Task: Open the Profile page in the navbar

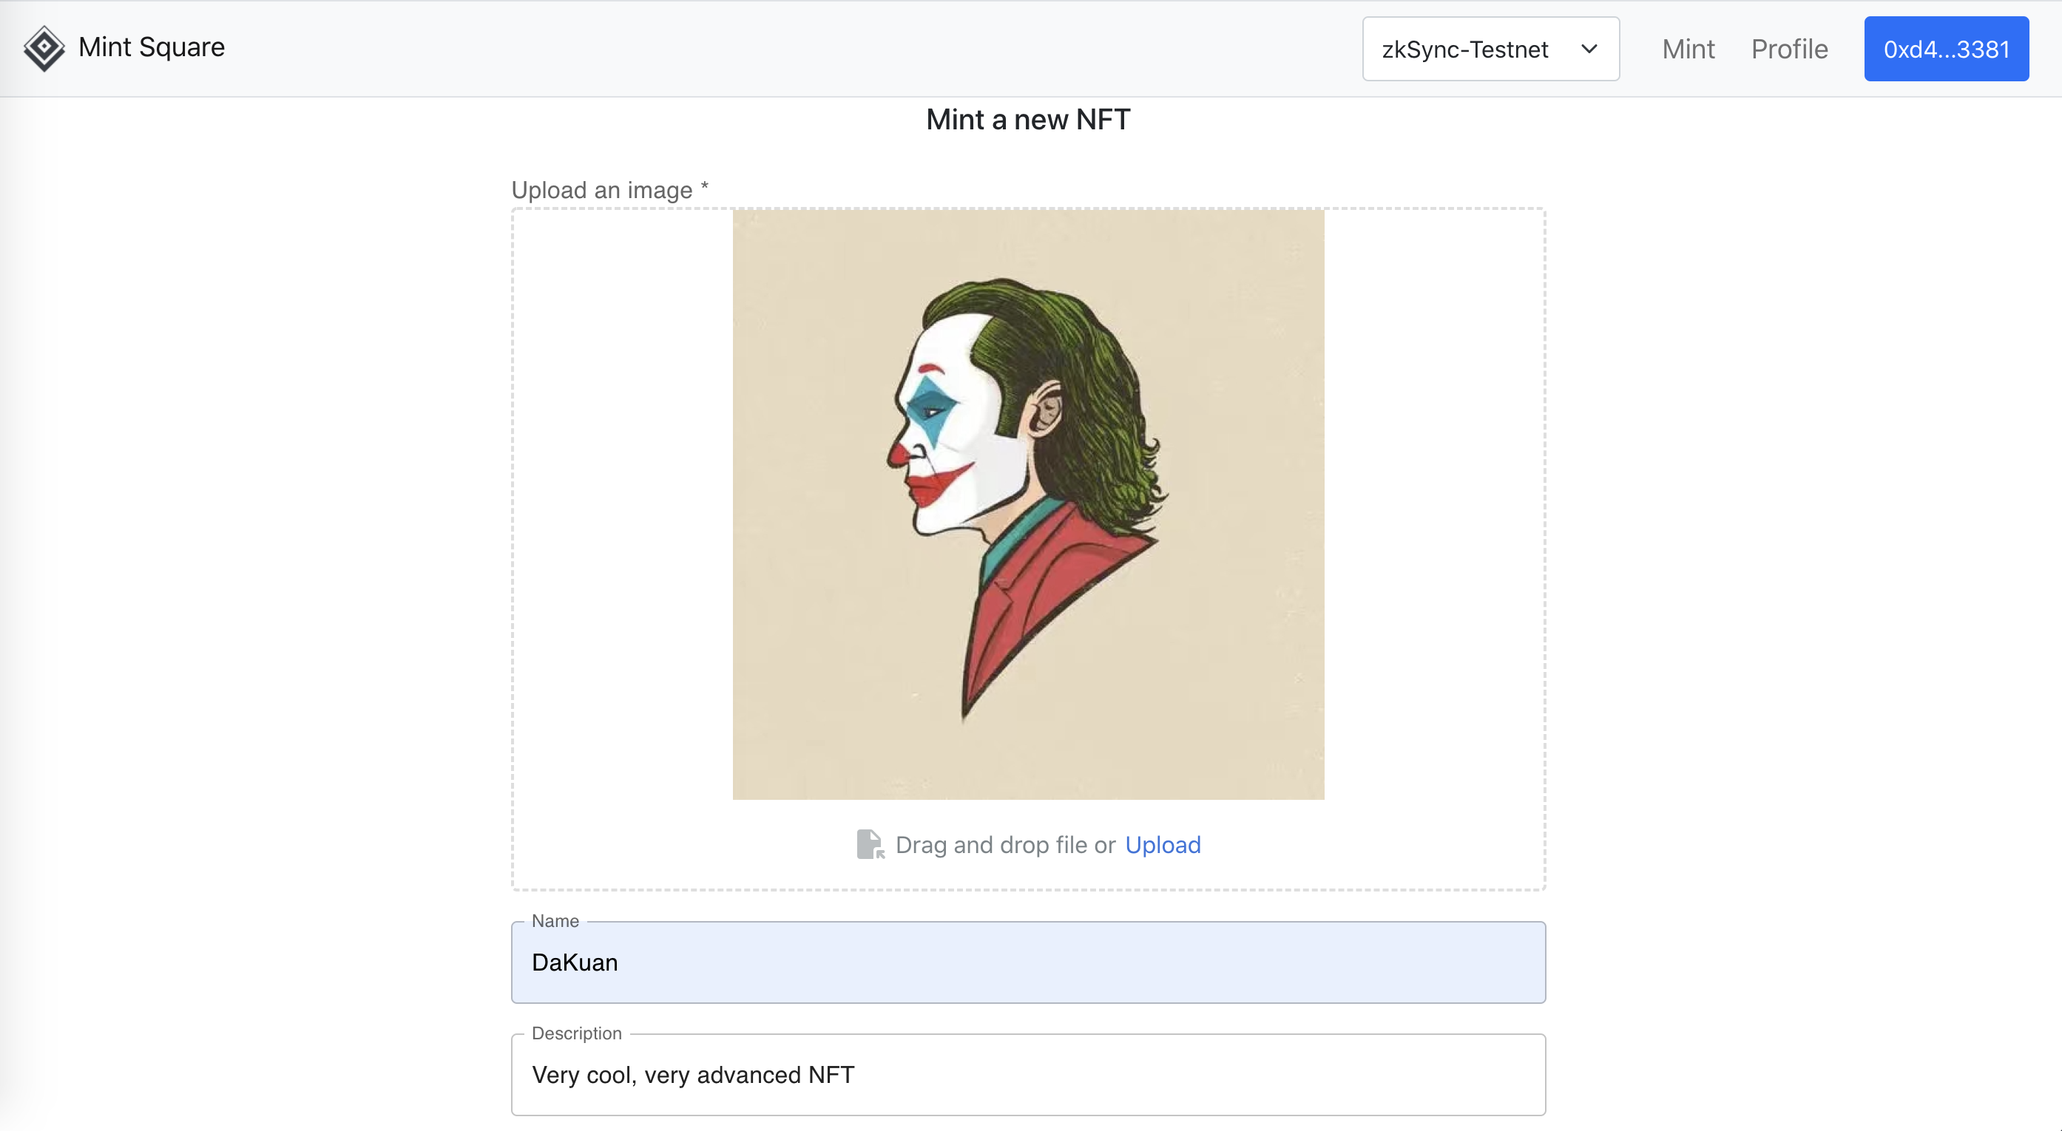Action: point(1789,49)
